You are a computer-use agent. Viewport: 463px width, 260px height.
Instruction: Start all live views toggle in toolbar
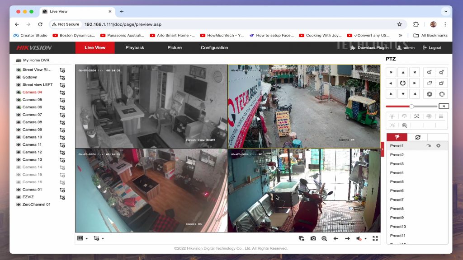point(302,238)
